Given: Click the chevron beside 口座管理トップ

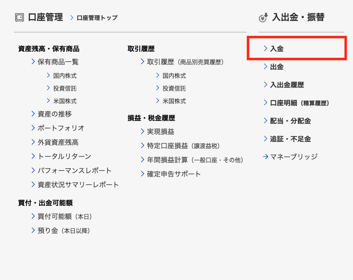Looking at the screenshot, I should 72,18.
